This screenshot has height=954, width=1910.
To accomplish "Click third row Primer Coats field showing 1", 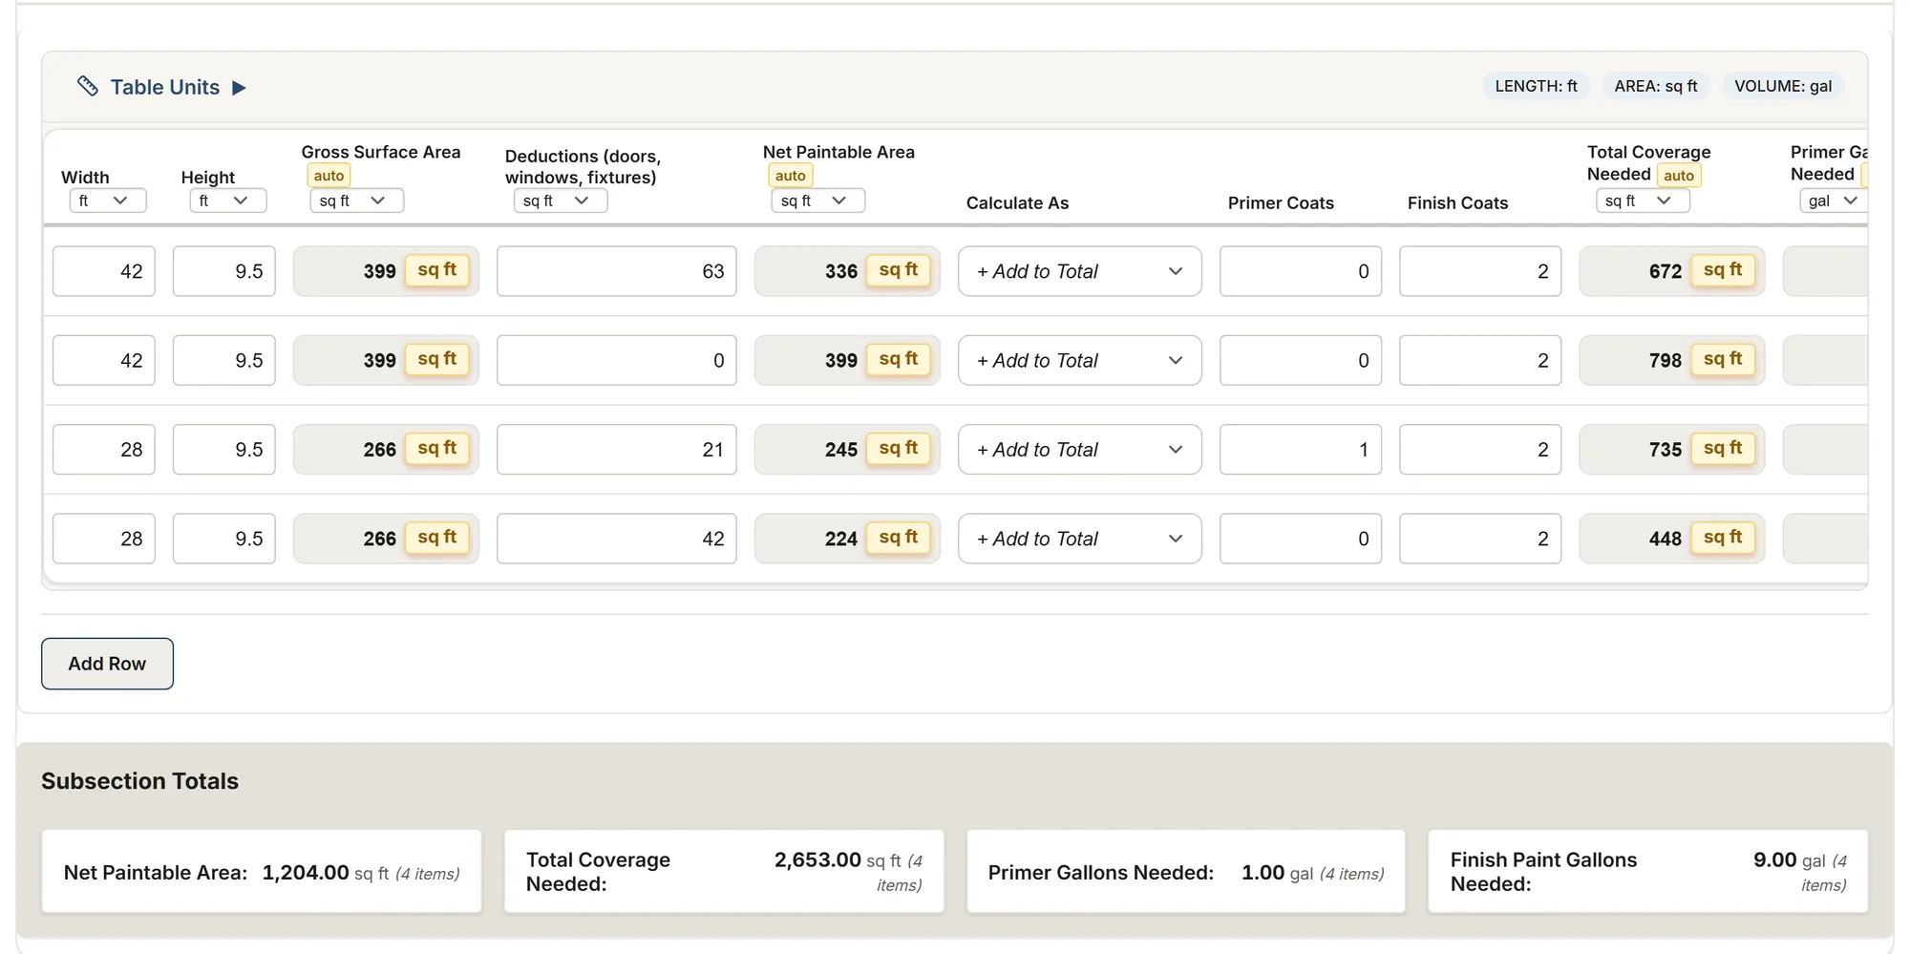I will point(1301,450).
